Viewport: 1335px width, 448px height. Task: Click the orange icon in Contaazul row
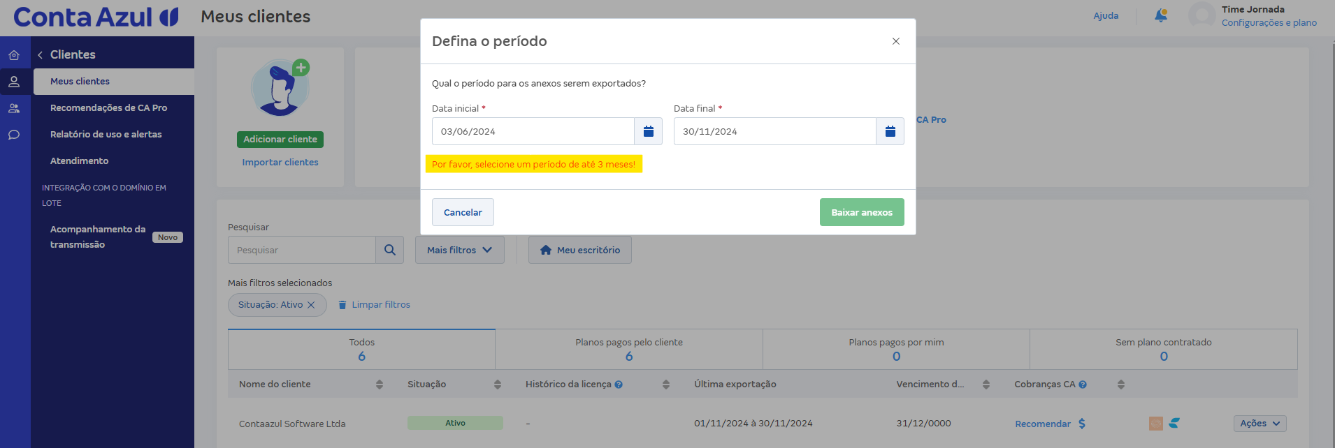[x=1156, y=424]
